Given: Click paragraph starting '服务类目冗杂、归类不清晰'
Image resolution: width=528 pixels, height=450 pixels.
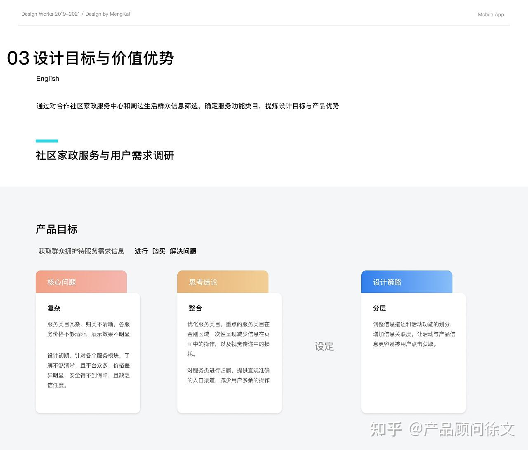Looking at the screenshot, I should (x=89, y=329).
